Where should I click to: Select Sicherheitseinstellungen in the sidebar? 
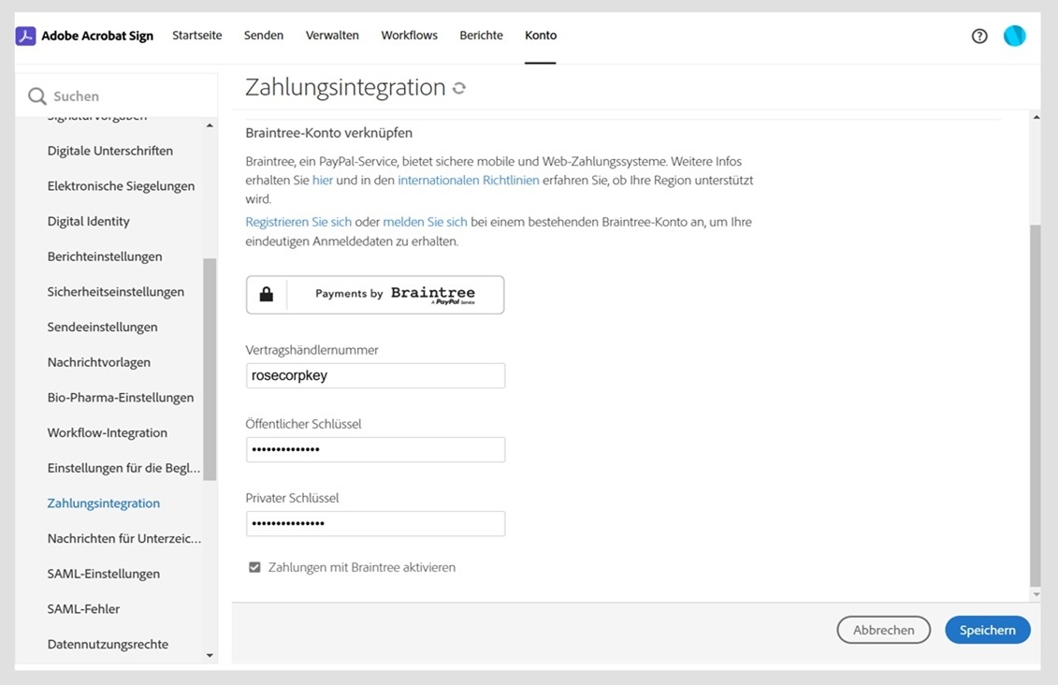click(x=116, y=291)
